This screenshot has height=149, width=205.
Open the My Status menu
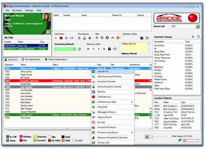coord(17,10)
